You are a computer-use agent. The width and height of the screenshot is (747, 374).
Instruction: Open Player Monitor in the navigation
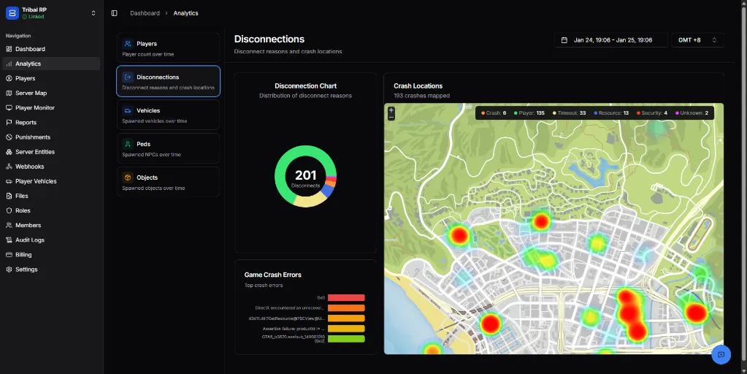pyautogui.click(x=51, y=107)
